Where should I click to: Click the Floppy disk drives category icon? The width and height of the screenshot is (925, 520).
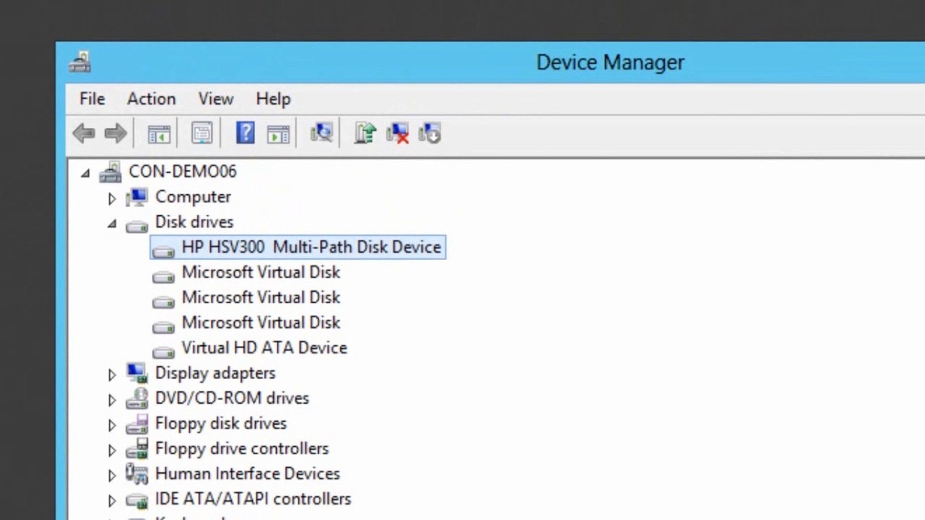[x=137, y=424]
